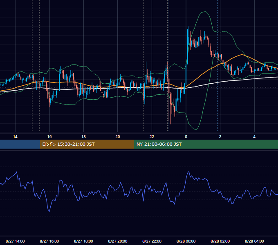Viewport: 278px width, 245px height.
Task: Click the 8/28 04:00 date label
Action: click(x=254, y=241)
